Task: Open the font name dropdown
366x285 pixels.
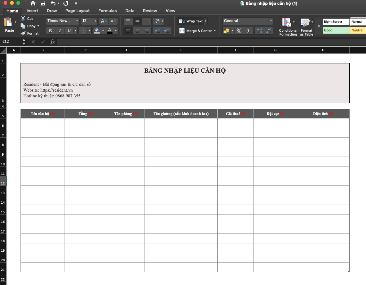Action: [x=77, y=21]
